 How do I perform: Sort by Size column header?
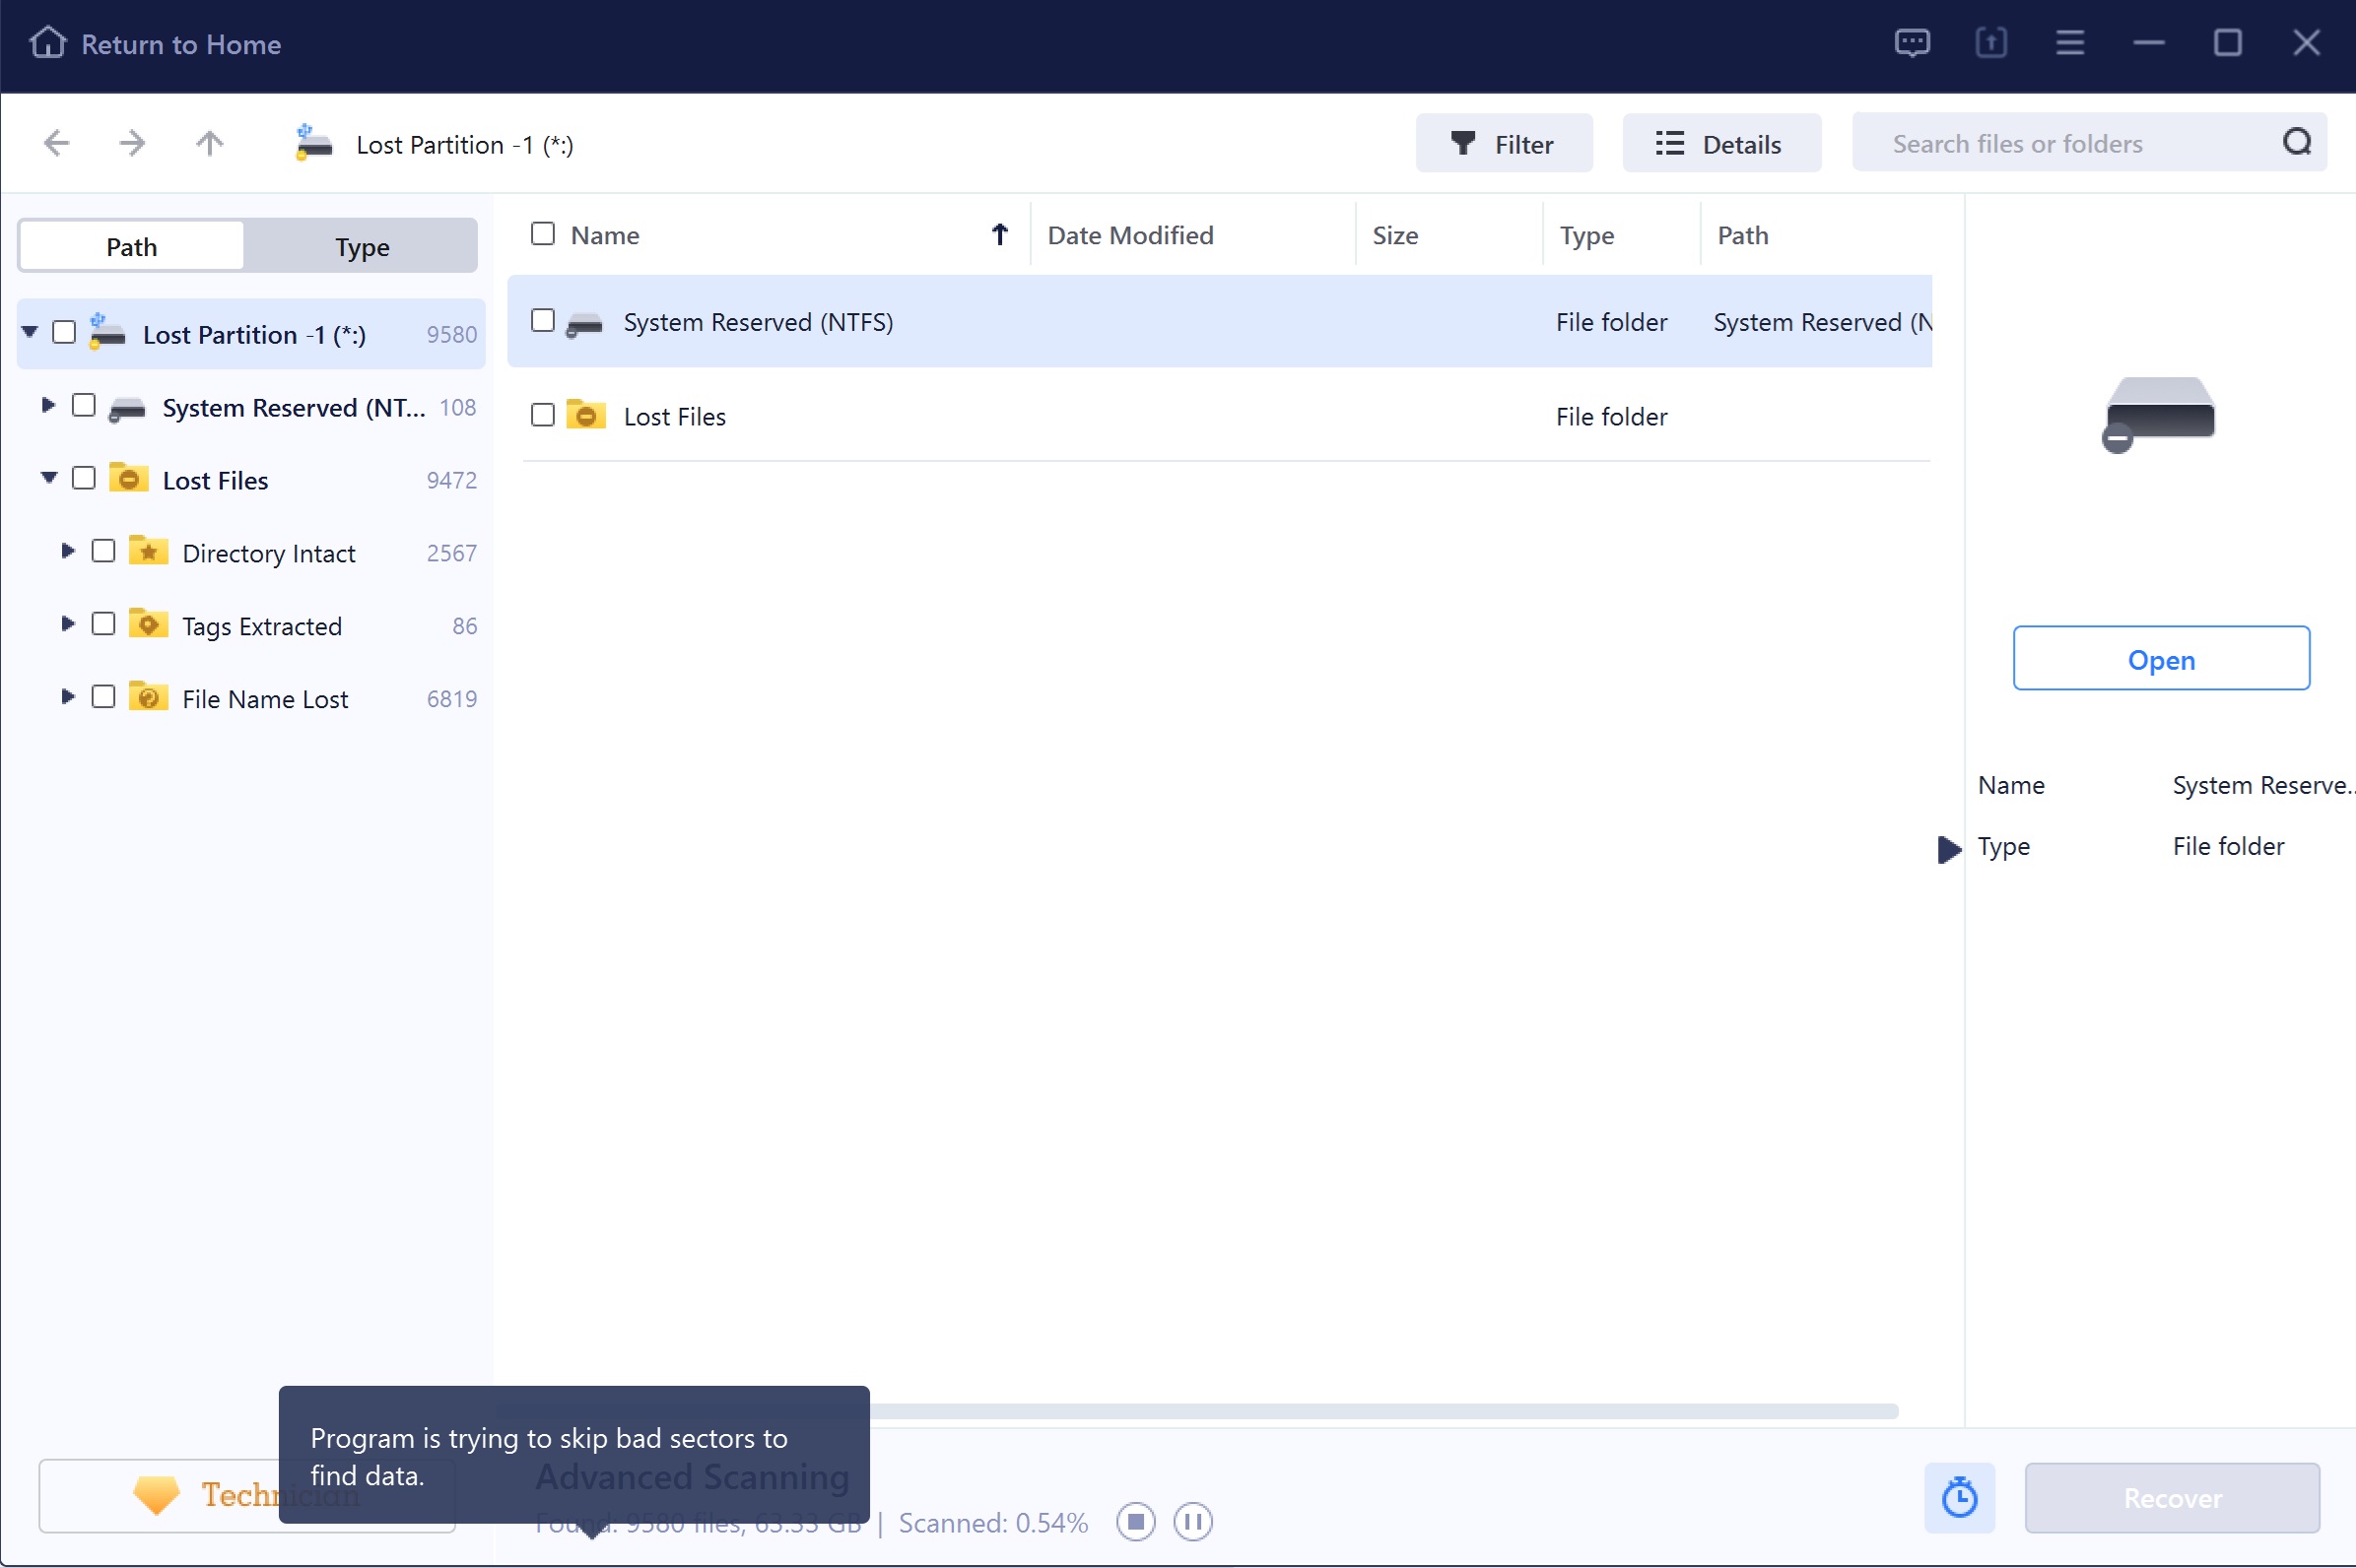(1394, 235)
